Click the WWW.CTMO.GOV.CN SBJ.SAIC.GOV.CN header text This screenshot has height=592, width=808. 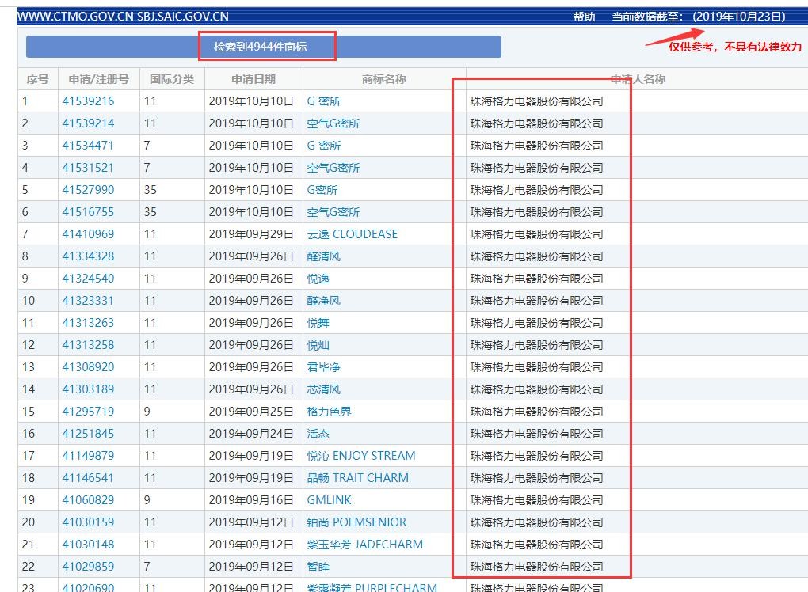coord(123,17)
